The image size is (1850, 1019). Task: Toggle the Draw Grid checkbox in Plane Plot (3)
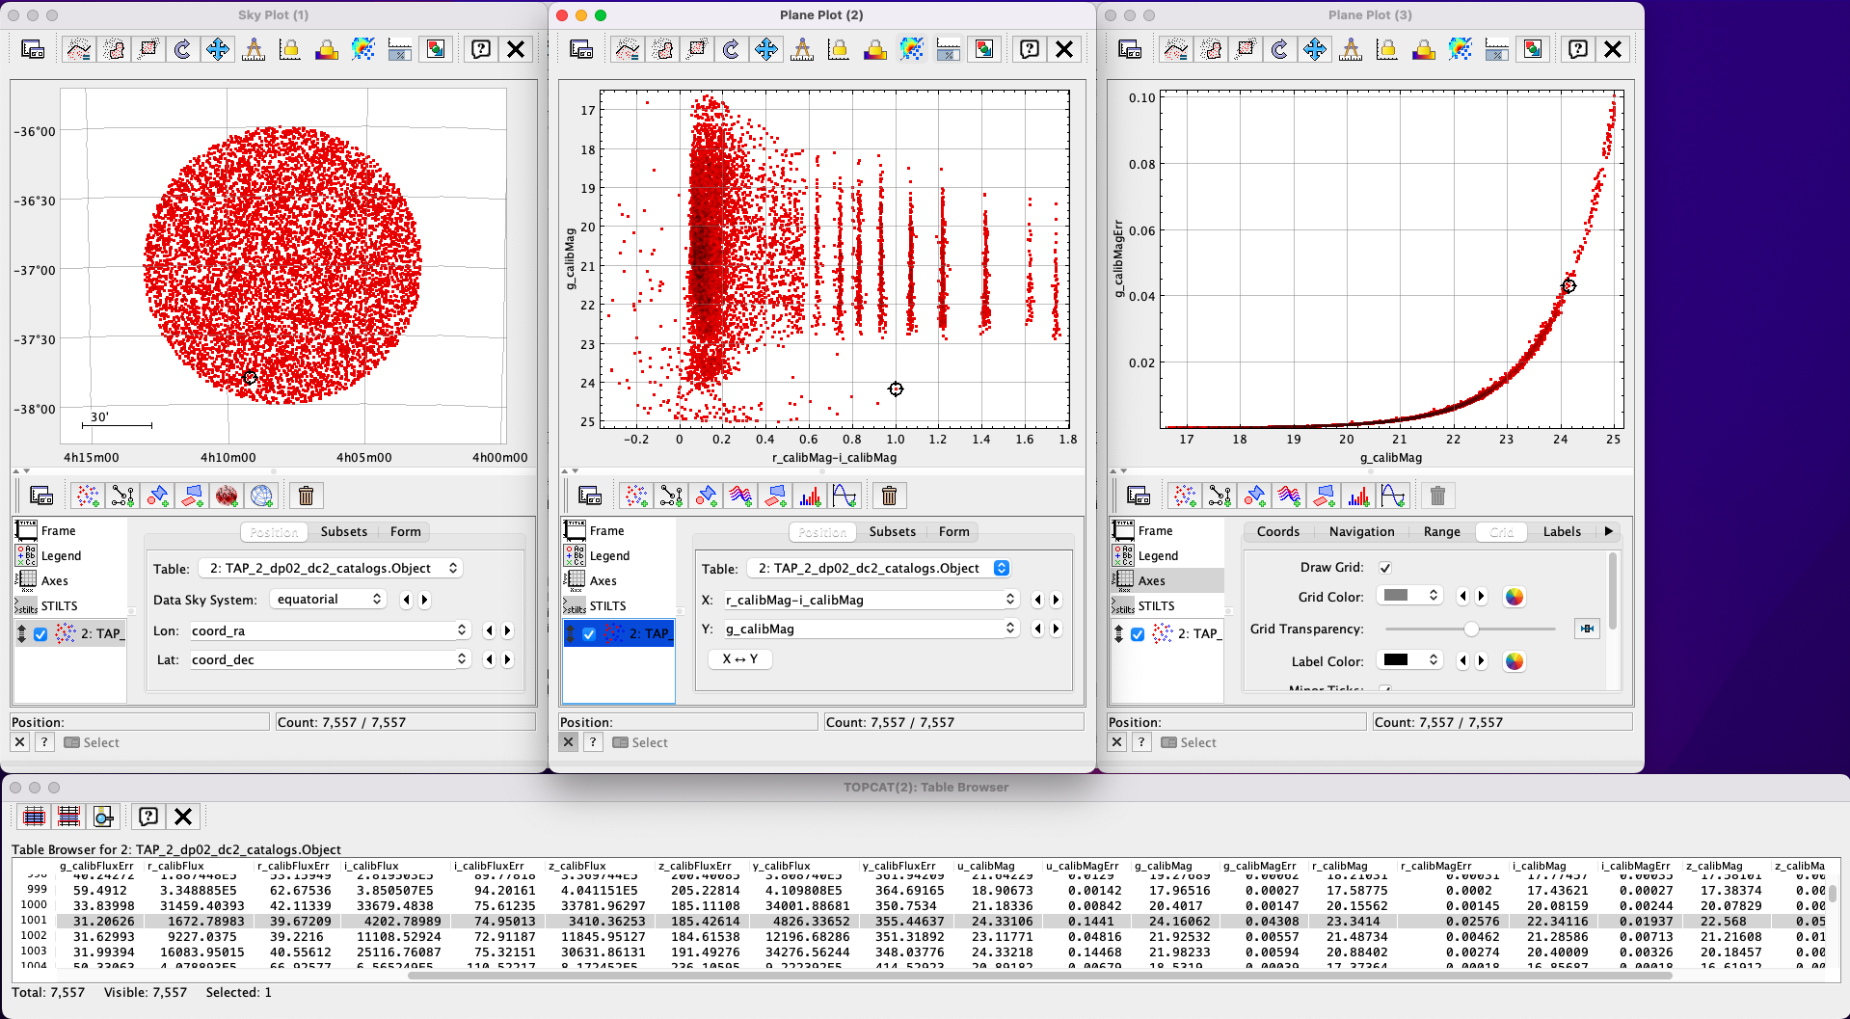click(x=1385, y=568)
